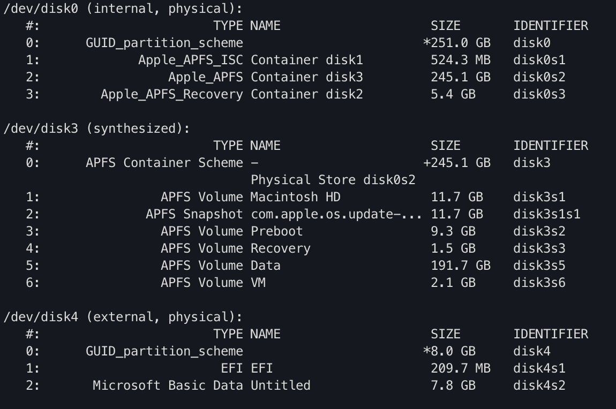
Task: Click the 'disk0' identifier
Action: pyautogui.click(x=531, y=43)
